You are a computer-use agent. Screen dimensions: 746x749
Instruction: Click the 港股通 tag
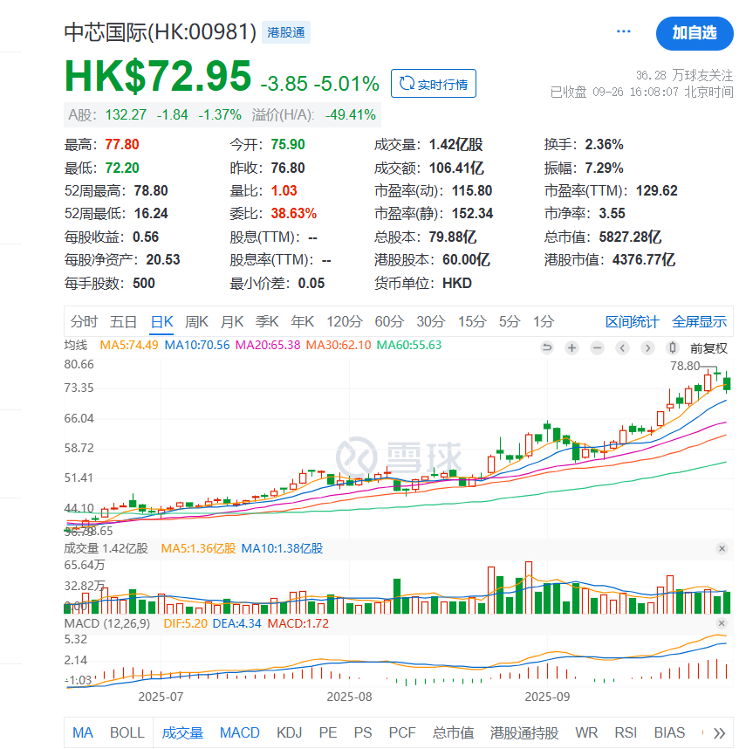point(286,32)
